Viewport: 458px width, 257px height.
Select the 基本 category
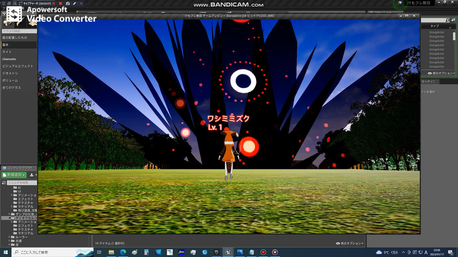tap(19, 45)
